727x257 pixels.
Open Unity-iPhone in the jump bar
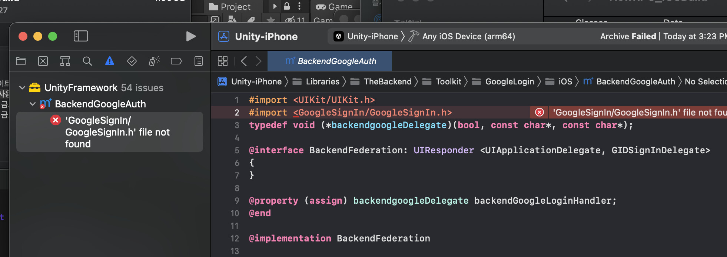(x=250, y=81)
